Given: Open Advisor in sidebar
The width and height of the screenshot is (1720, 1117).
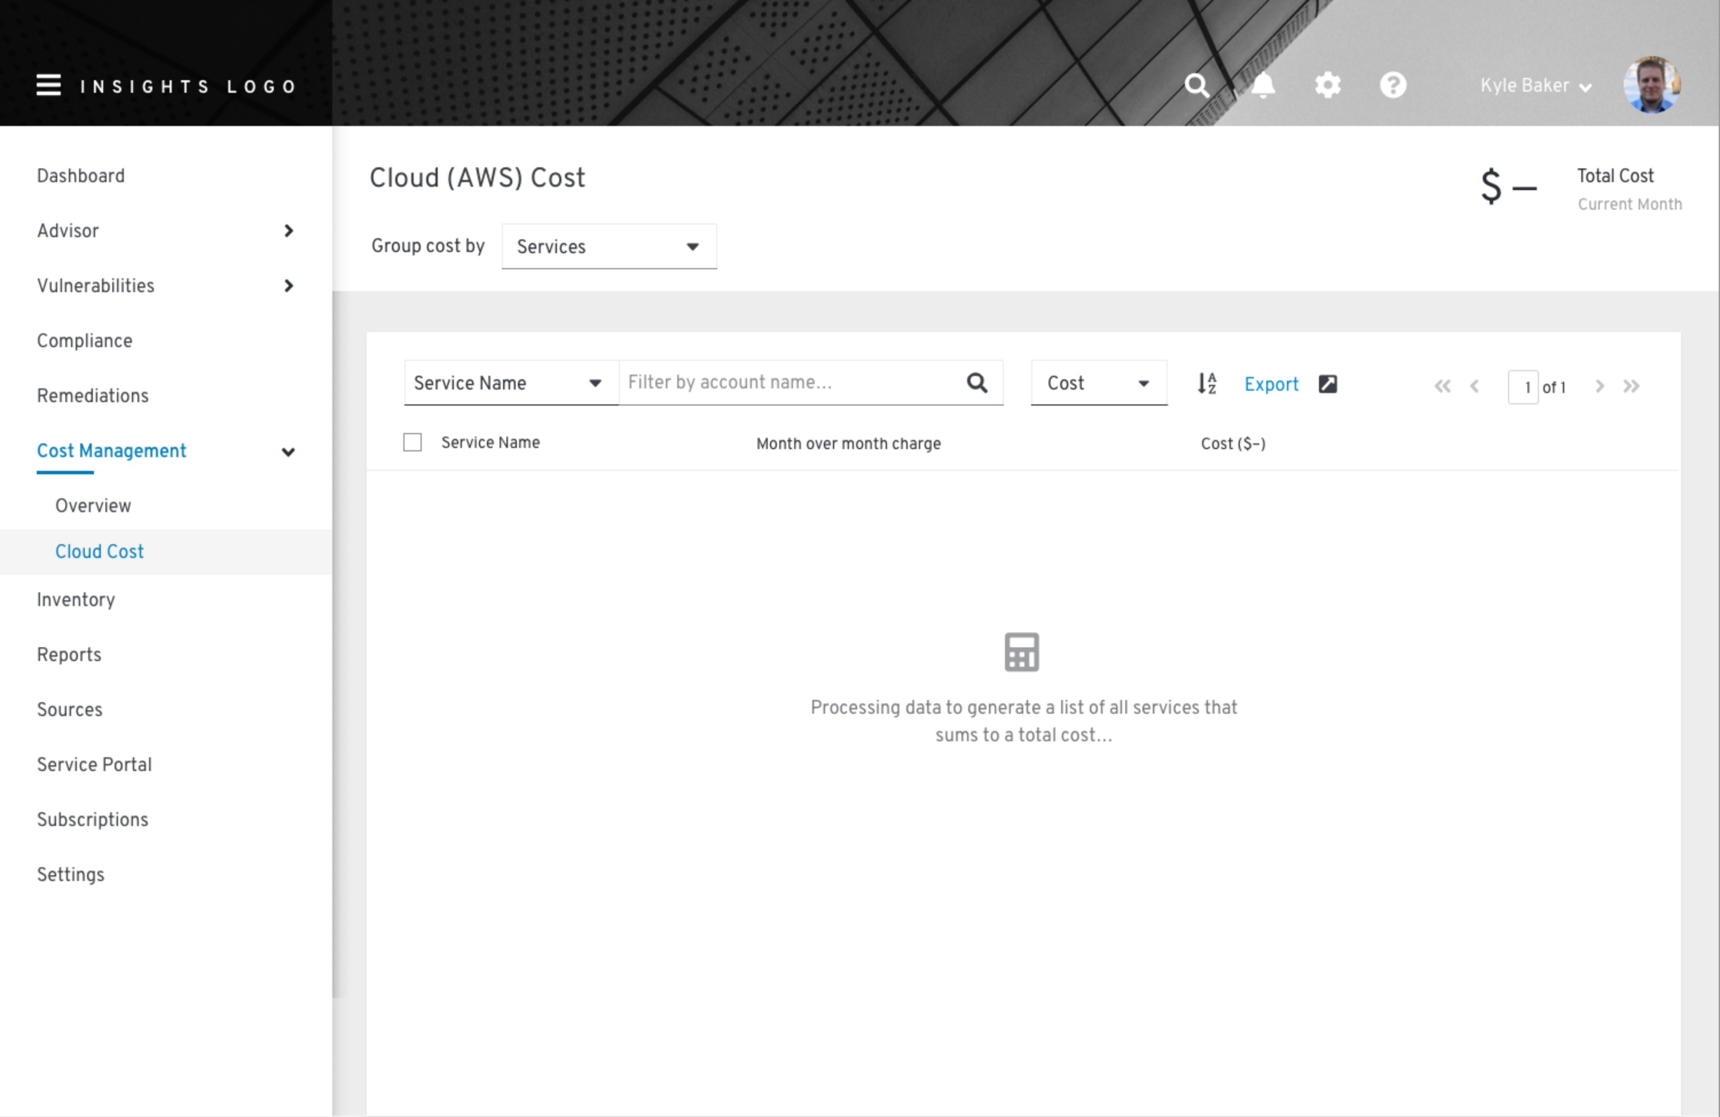Looking at the screenshot, I should tap(68, 230).
